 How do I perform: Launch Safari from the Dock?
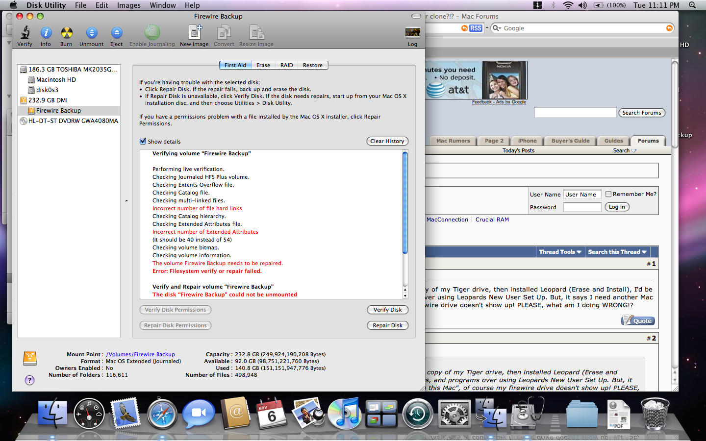[162, 414]
